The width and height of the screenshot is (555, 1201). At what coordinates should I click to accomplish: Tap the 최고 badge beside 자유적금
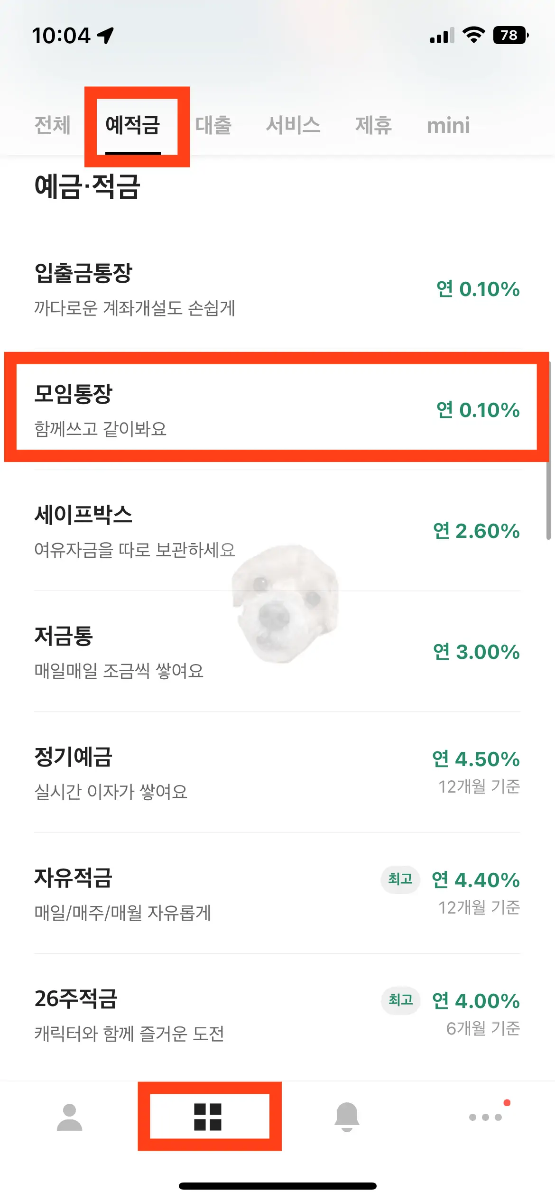click(400, 881)
